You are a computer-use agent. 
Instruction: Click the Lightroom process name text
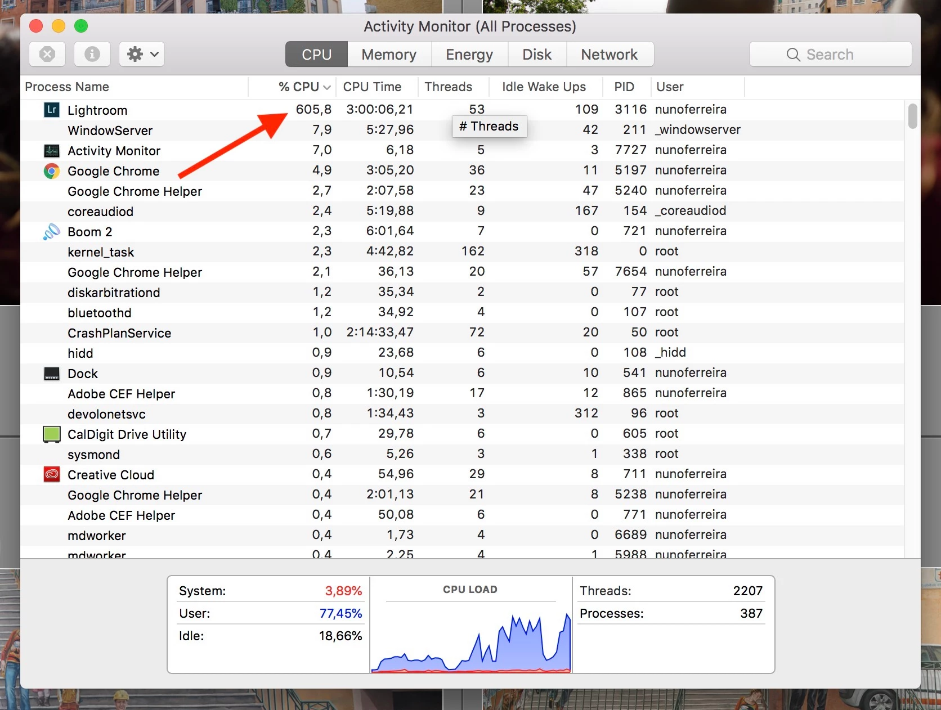click(x=97, y=110)
